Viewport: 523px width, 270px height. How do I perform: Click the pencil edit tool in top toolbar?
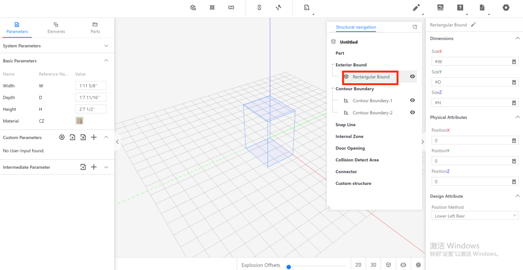416,7
